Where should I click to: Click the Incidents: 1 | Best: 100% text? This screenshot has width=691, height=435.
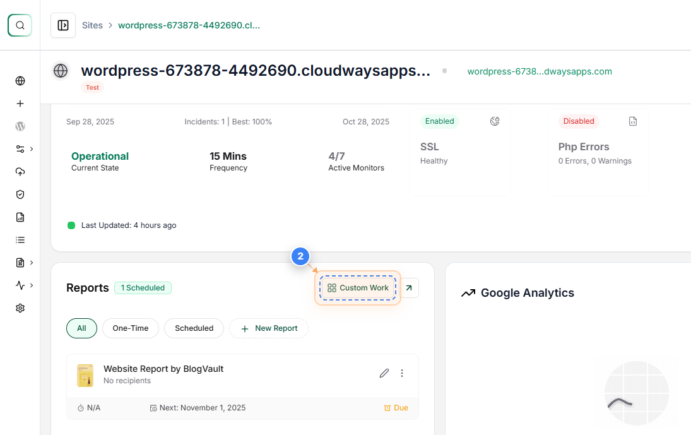[x=228, y=122]
